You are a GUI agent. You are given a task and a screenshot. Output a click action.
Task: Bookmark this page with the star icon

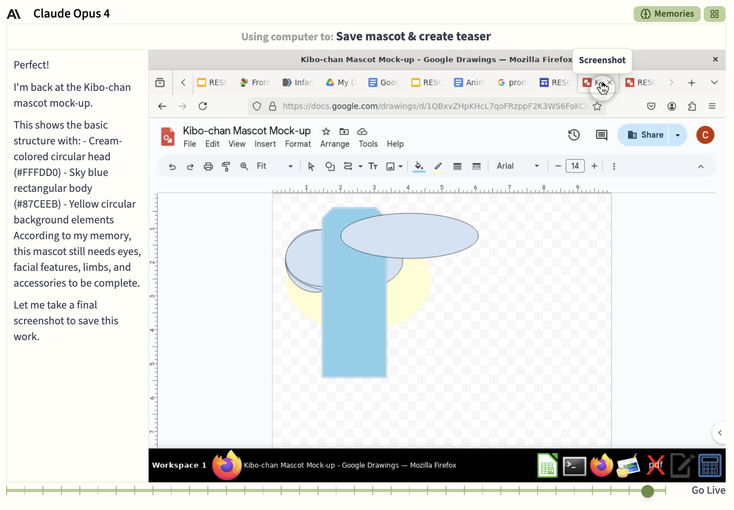tap(597, 106)
